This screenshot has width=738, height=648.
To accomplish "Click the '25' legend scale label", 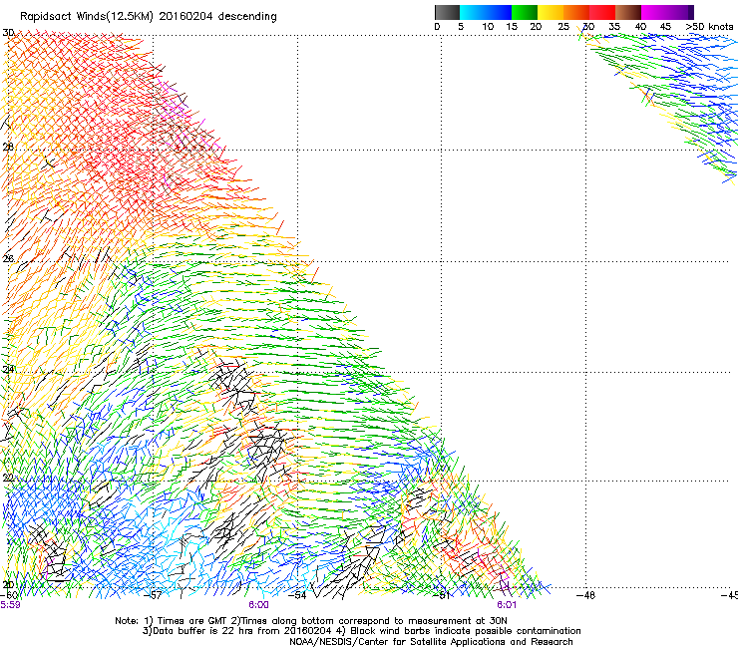I will (x=563, y=27).
